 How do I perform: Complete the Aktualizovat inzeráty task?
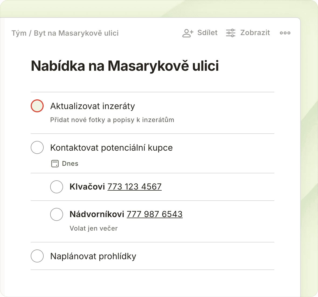(37, 106)
